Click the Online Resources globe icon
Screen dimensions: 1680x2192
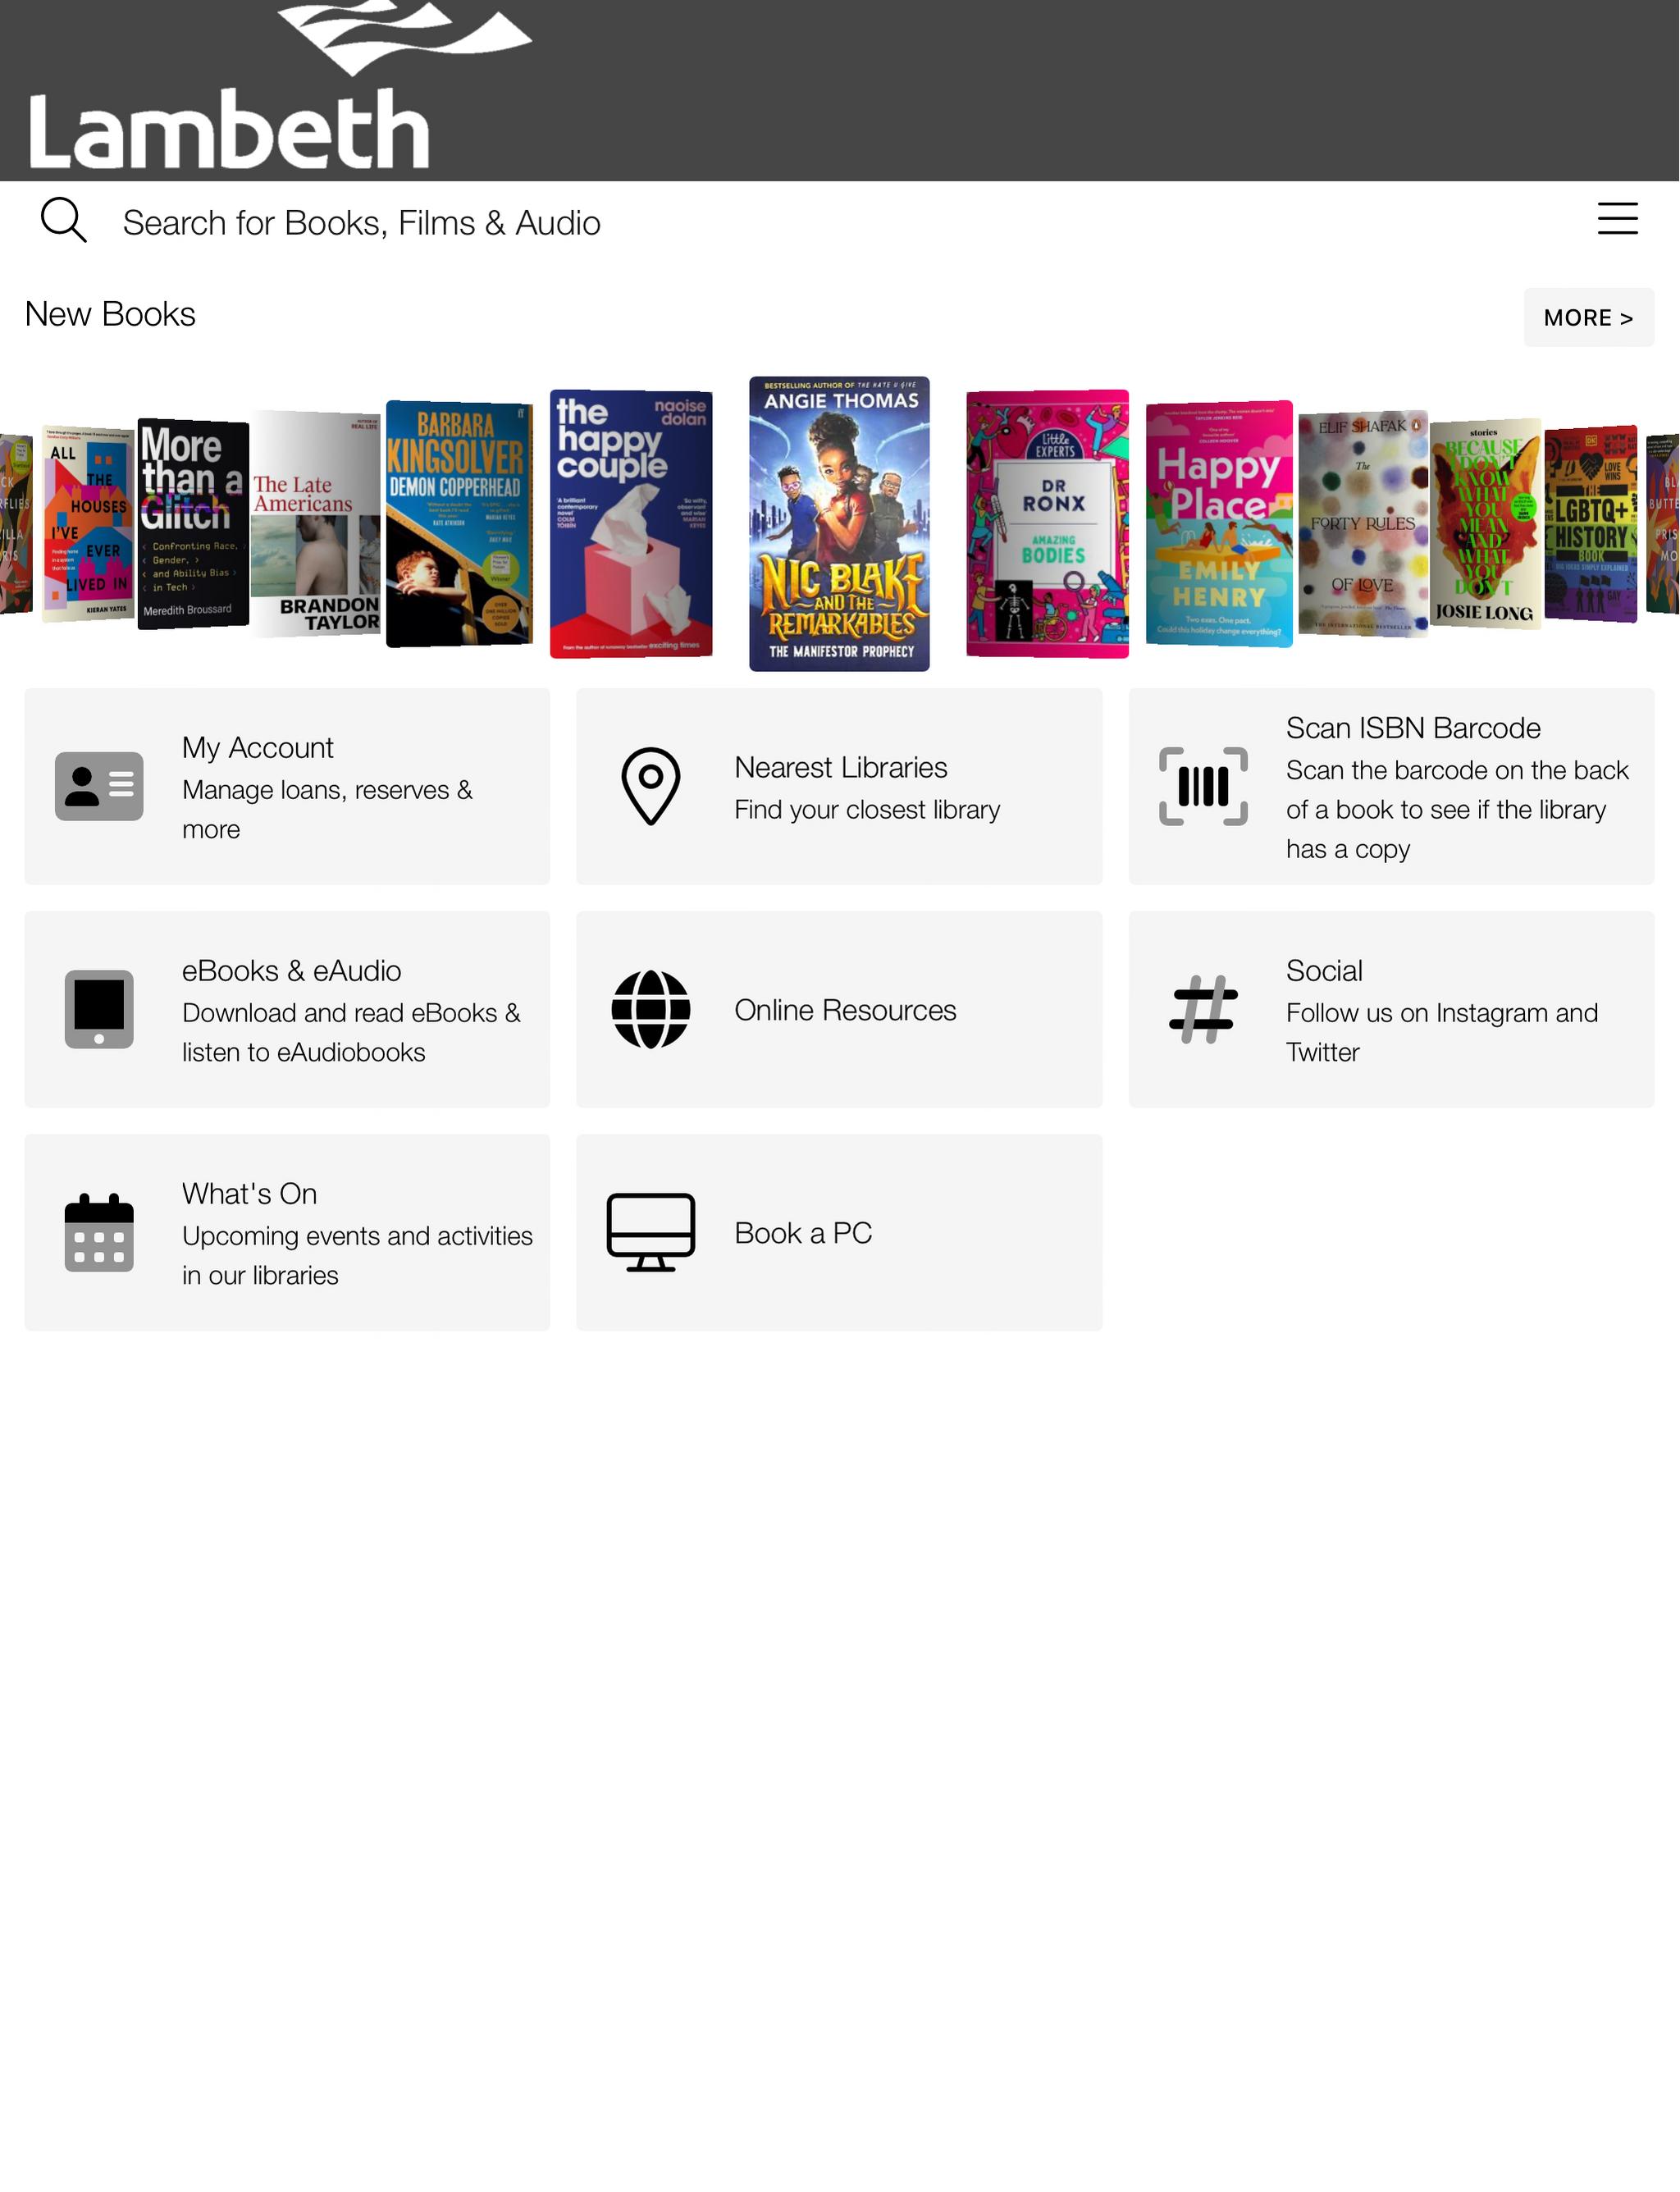click(651, 1009)
